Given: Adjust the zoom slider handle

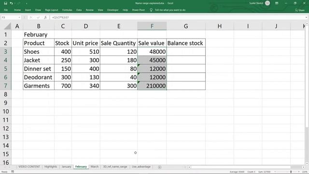Looking at the screenshot, I should [x=291, y=172].
